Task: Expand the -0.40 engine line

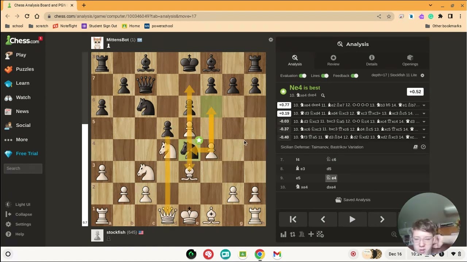Action: pyautogui.click(x=424, y=137)
